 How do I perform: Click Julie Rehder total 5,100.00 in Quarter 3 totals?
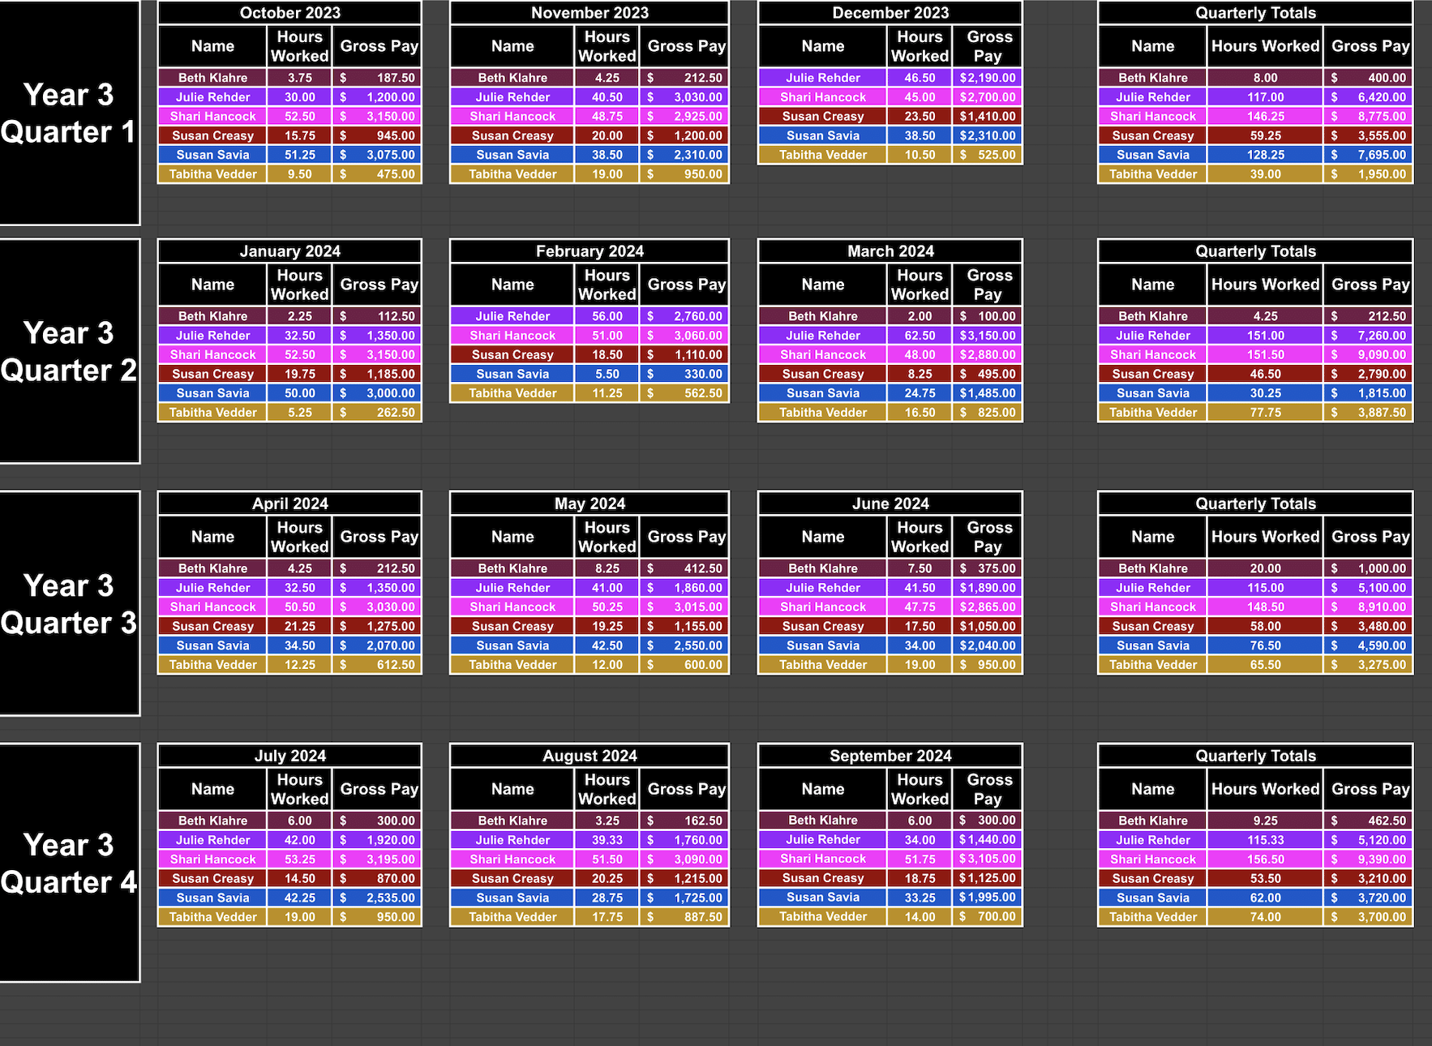1370,588
